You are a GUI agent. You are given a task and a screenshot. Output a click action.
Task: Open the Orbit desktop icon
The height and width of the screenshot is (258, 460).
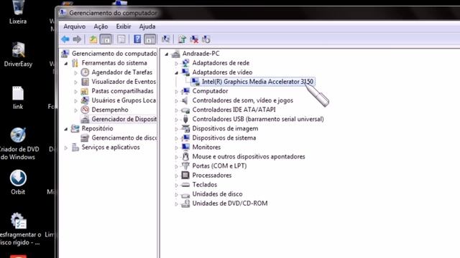point(18,182)
